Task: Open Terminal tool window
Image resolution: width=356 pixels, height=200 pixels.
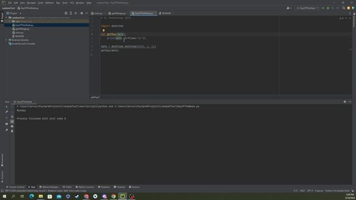Action: 120,187
